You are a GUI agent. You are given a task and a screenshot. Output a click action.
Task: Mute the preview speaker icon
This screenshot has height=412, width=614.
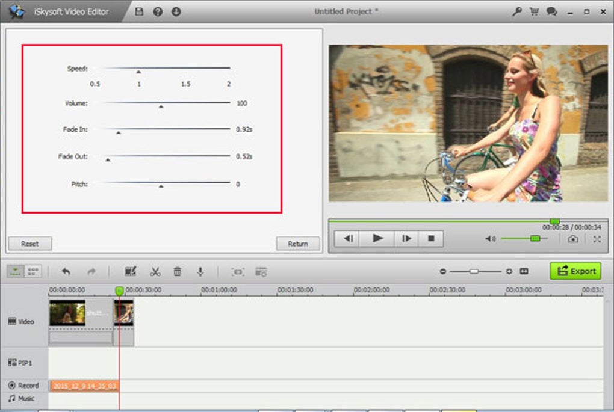(x=491, y=239)
